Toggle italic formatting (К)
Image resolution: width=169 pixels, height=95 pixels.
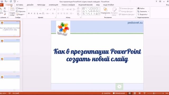coord(32,13)
